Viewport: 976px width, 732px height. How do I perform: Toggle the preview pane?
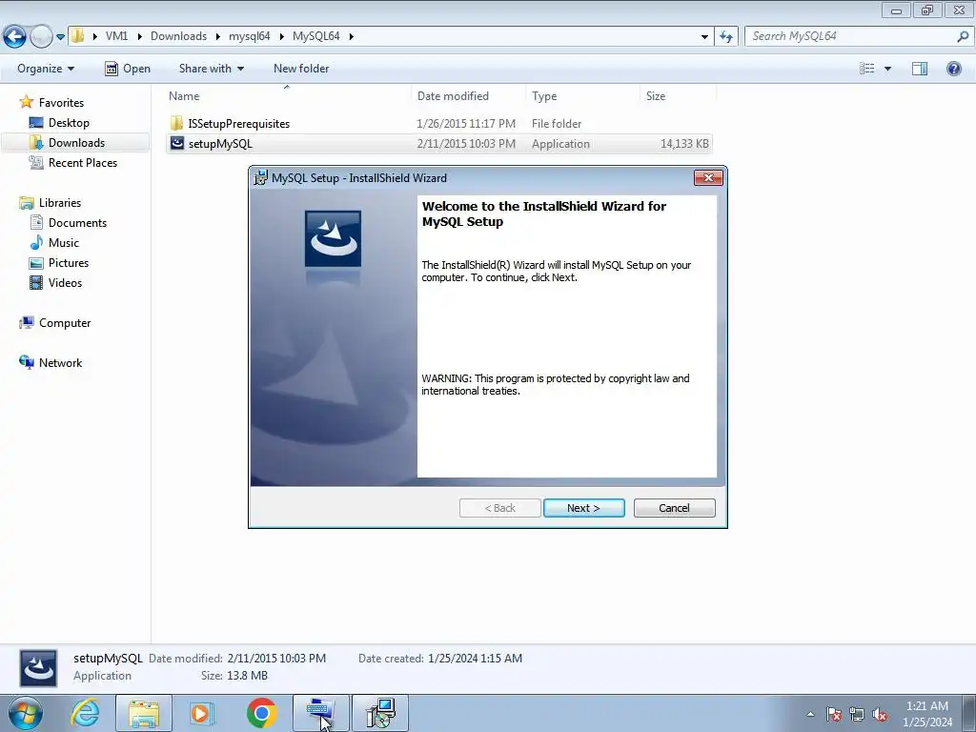click(x=920, y=69)
